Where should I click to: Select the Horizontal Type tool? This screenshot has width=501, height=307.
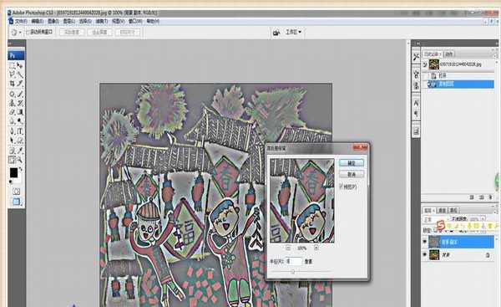click(20, 131)
